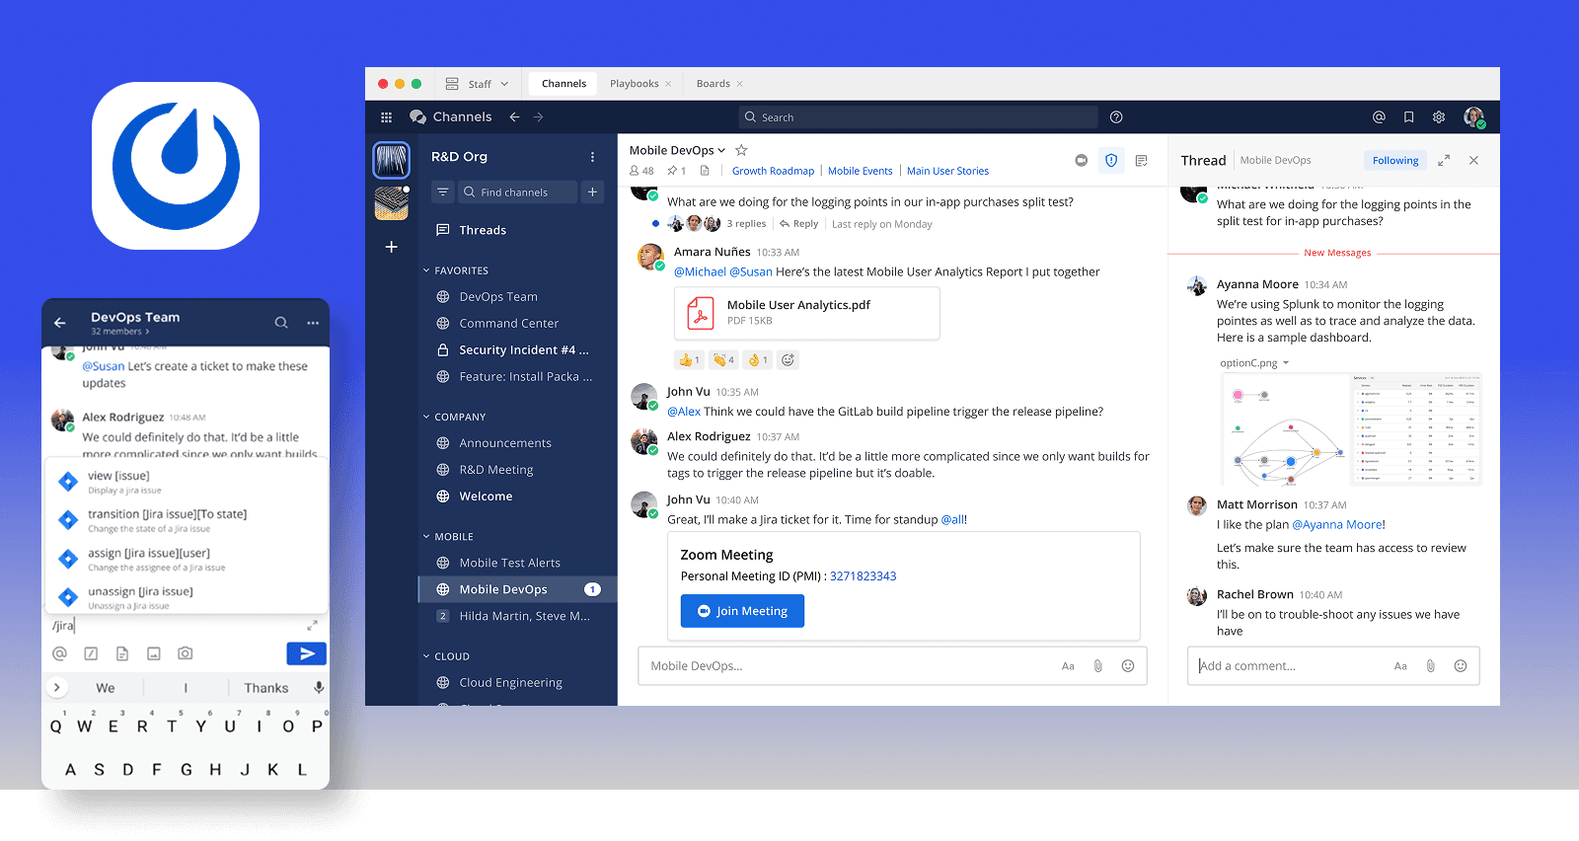This screenshot has width=1579, height=841.
Task: Open pinned posts count icon
Action: 677,171
